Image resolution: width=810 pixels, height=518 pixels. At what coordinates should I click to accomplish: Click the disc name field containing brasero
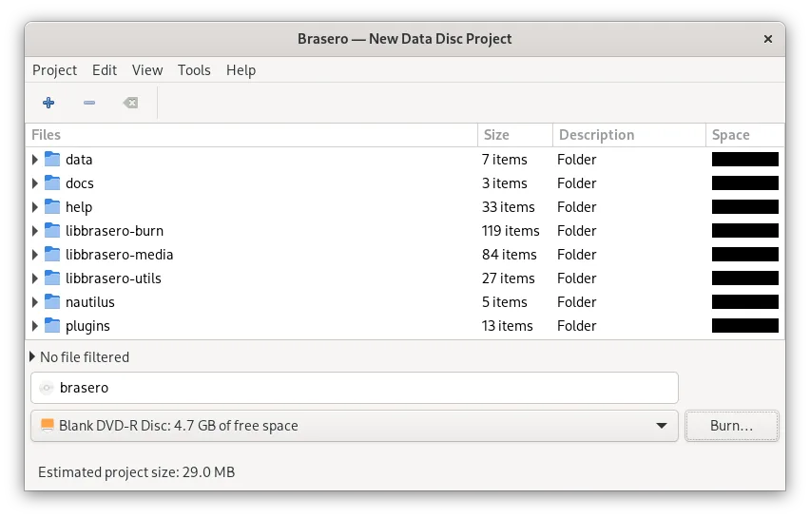coord(355,388)
